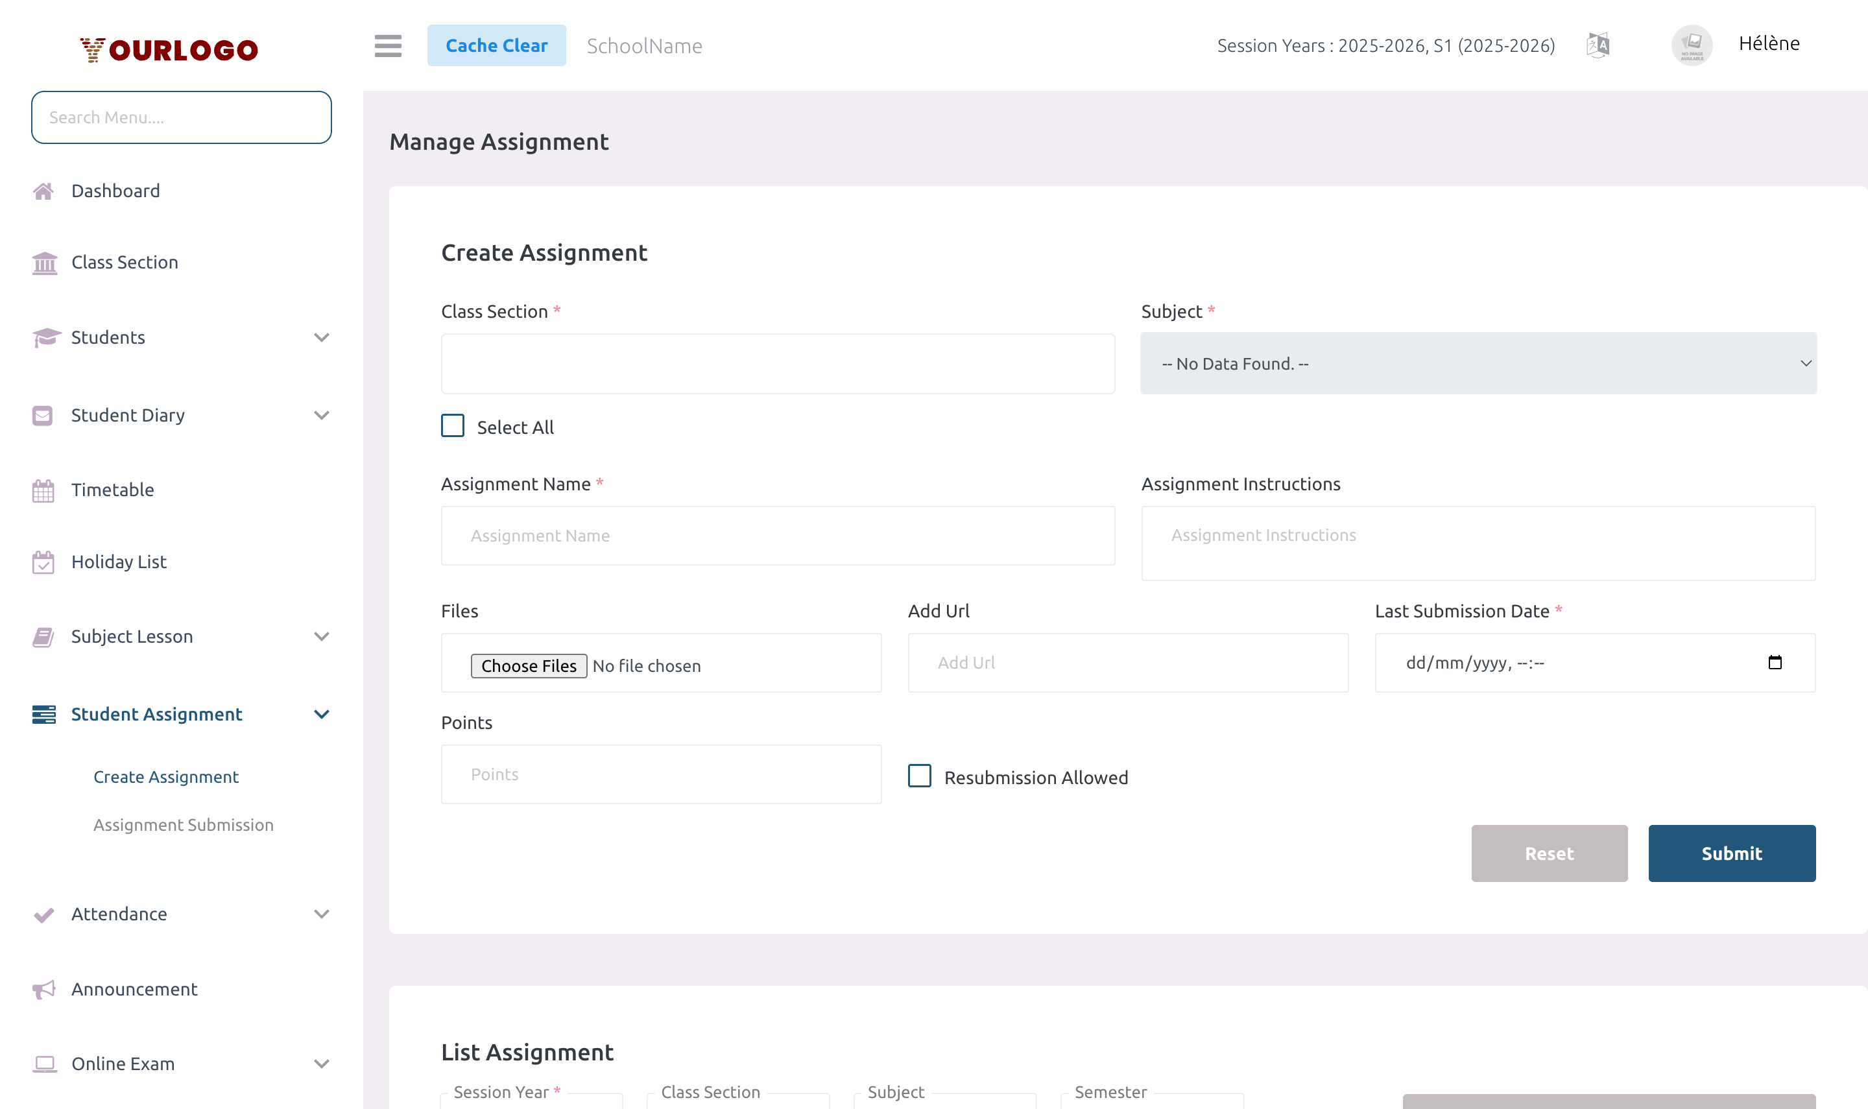
Task: Expand the Students sidebar section
Action: click(x=322, y=338)
